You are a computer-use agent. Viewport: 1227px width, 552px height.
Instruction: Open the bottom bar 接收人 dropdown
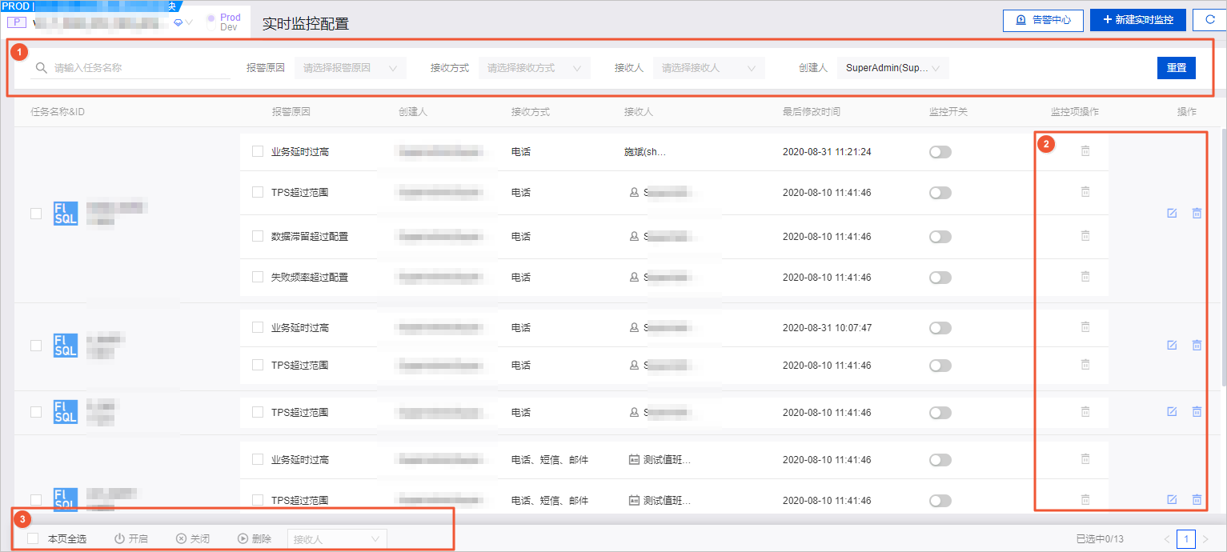(338, 539)
